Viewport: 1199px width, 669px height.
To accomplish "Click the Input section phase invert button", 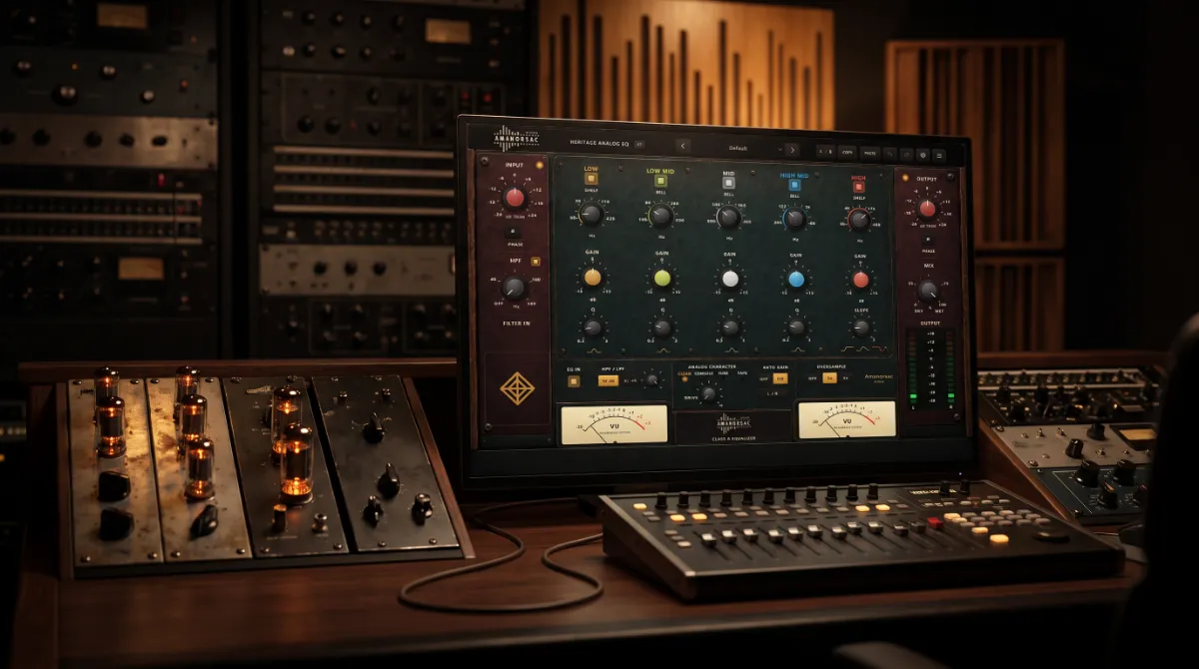I will [513, 232].
